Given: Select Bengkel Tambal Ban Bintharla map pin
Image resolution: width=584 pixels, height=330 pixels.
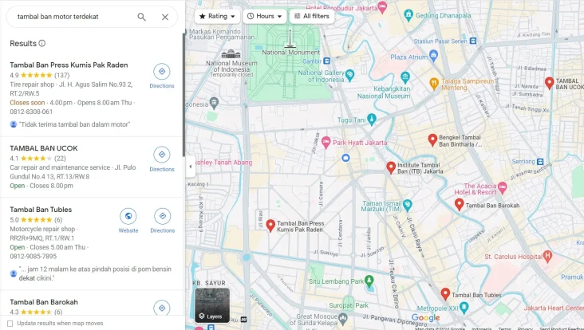Looking at the screenshot, I should click(432, 139).
